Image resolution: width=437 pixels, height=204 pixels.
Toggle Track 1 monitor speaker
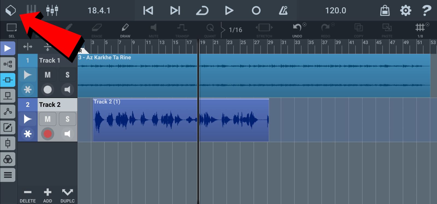point(67,90)
